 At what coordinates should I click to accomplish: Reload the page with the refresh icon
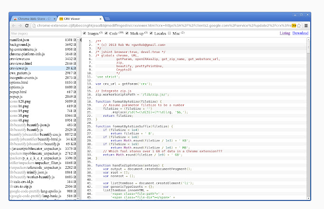point(26,26)
